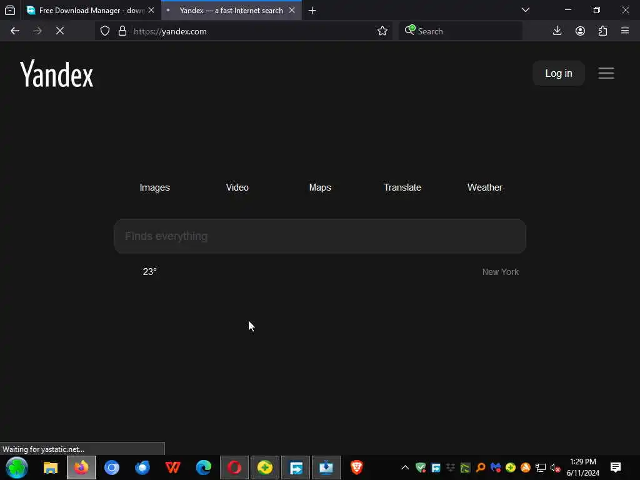Close the Free Download Manager tab
The height and width of the screenshot is (480, 640).
pos(151,10)
